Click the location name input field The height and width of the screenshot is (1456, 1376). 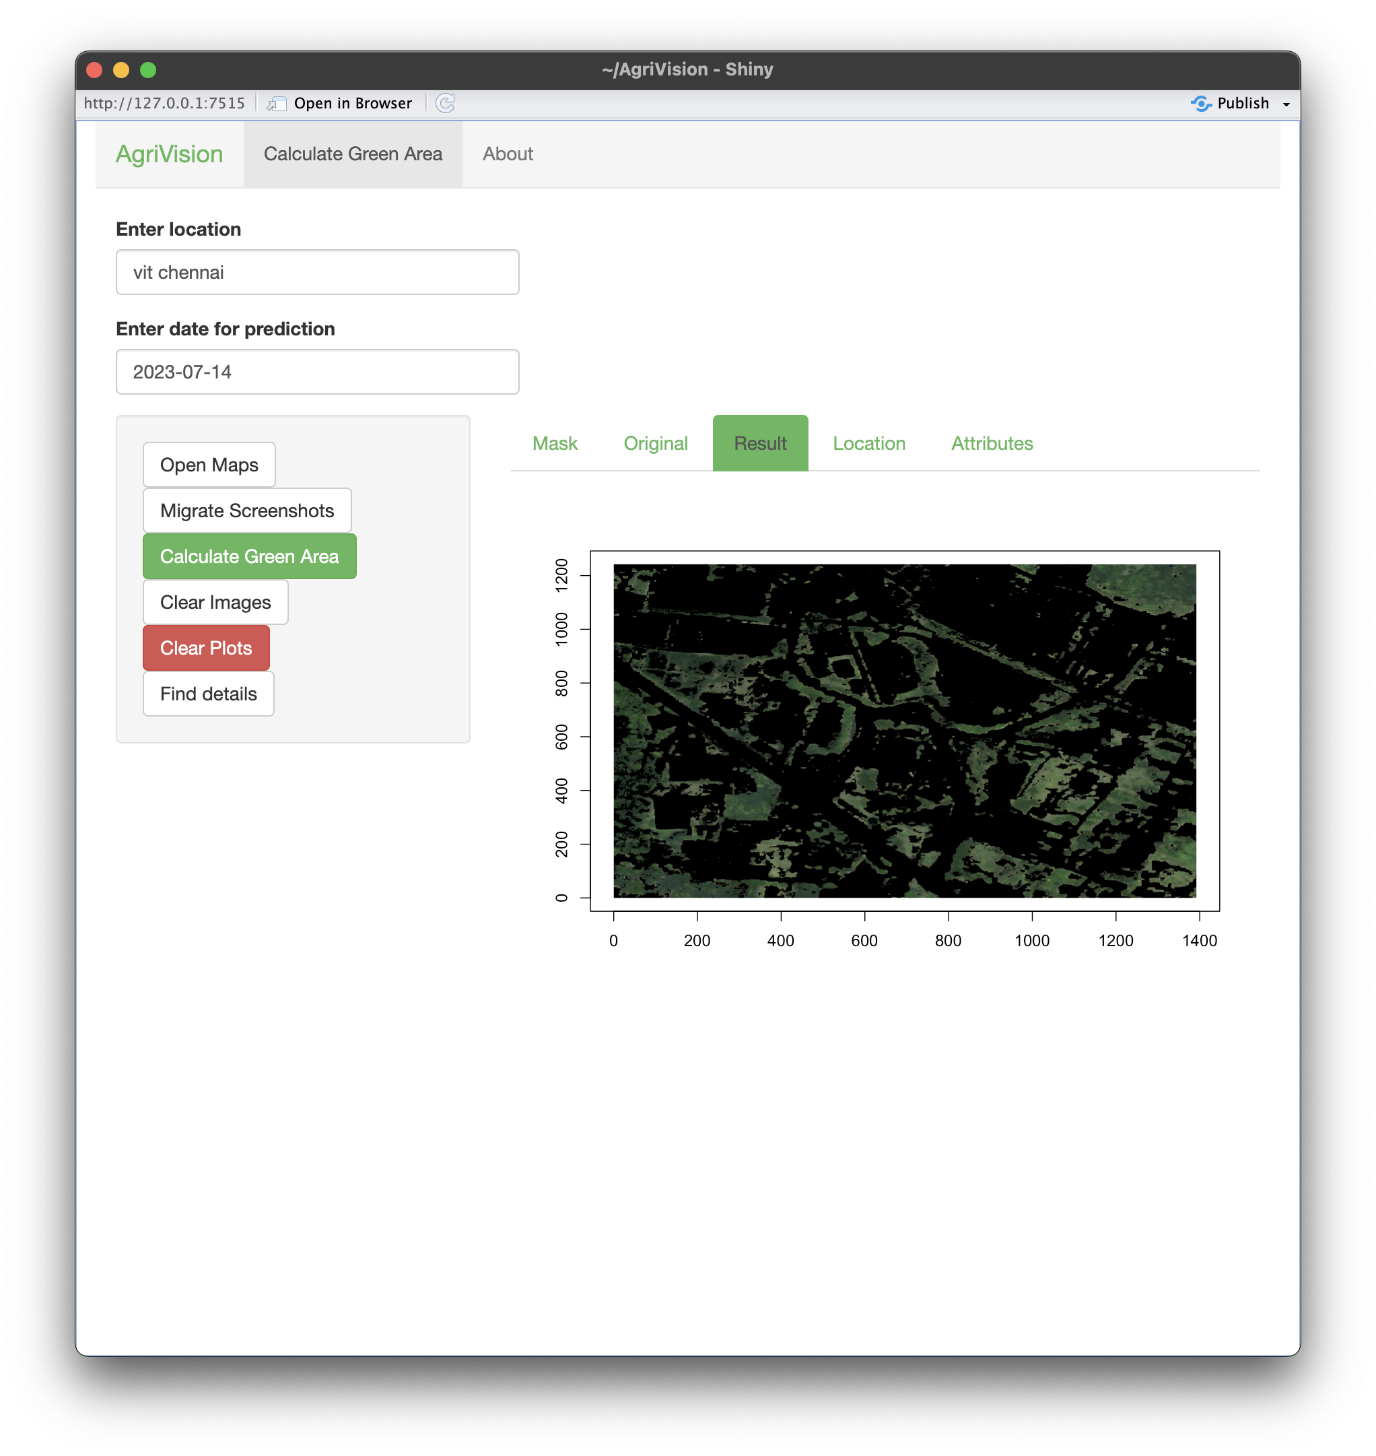tap(317, 272)
